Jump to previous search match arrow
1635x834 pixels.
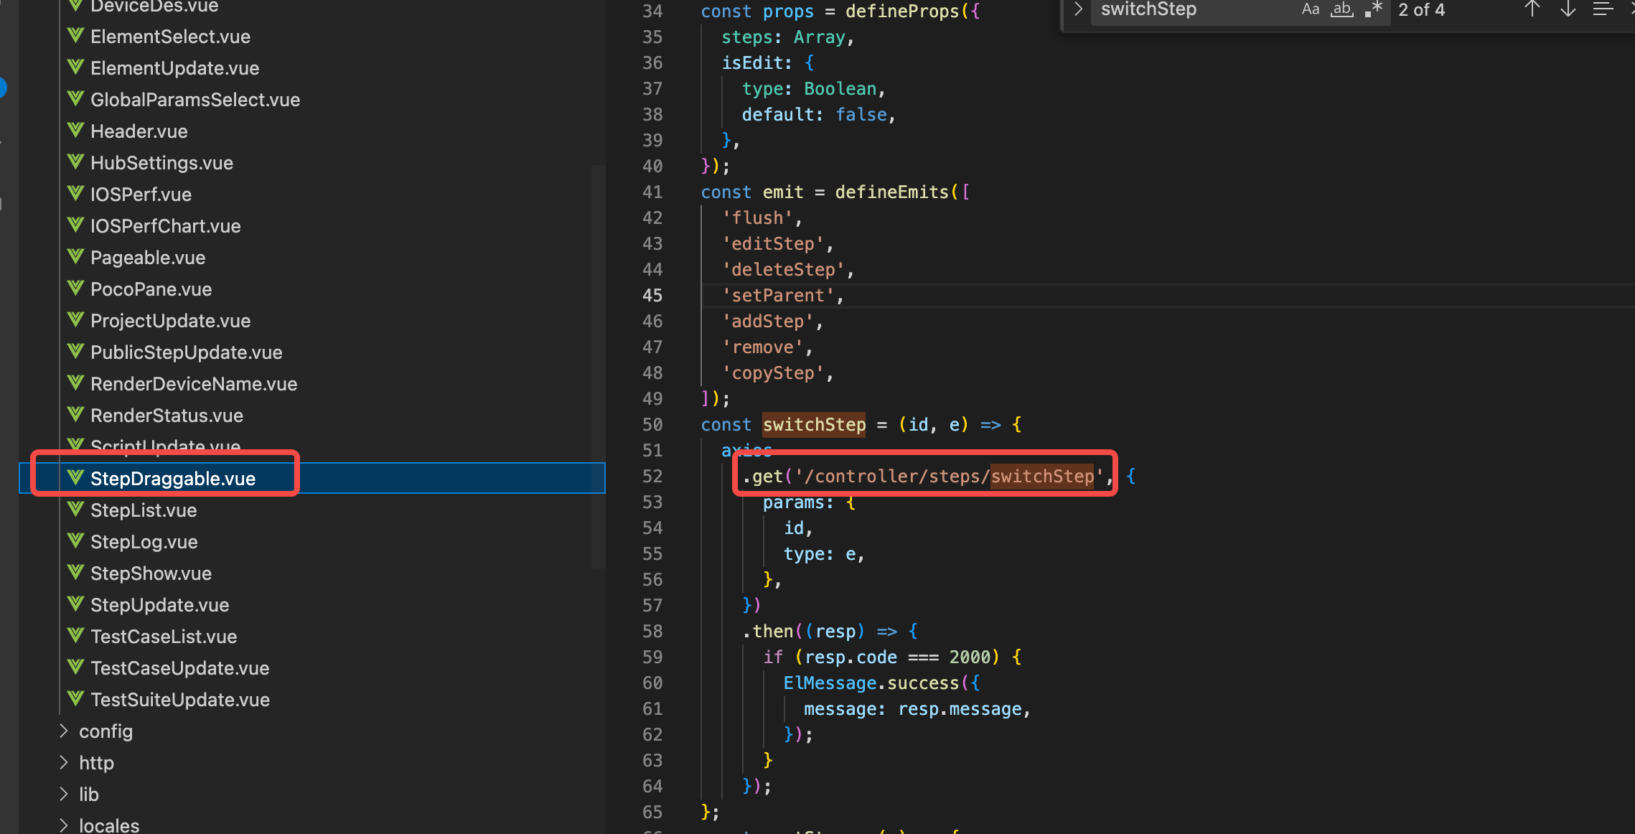(x=1532, y=10)
